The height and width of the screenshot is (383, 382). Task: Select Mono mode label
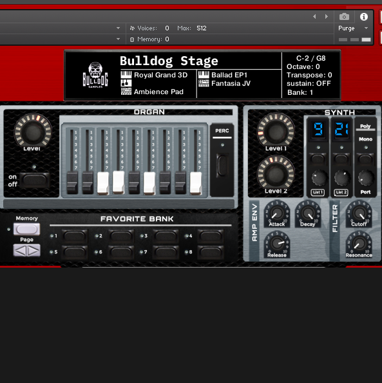[x=365, y=139]
